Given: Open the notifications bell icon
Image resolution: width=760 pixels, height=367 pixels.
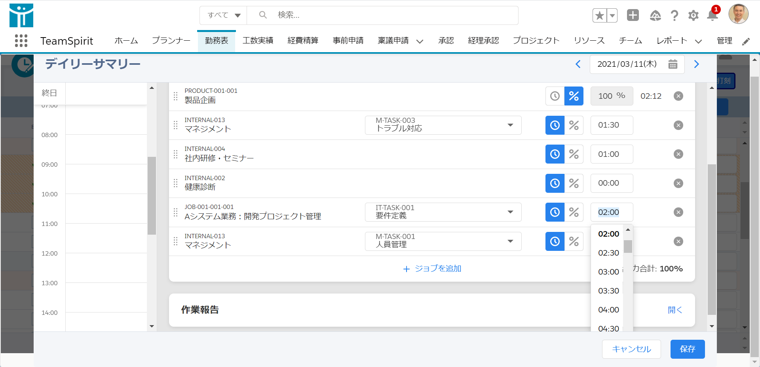Looking at the screenshot, I should click(712, 15).
